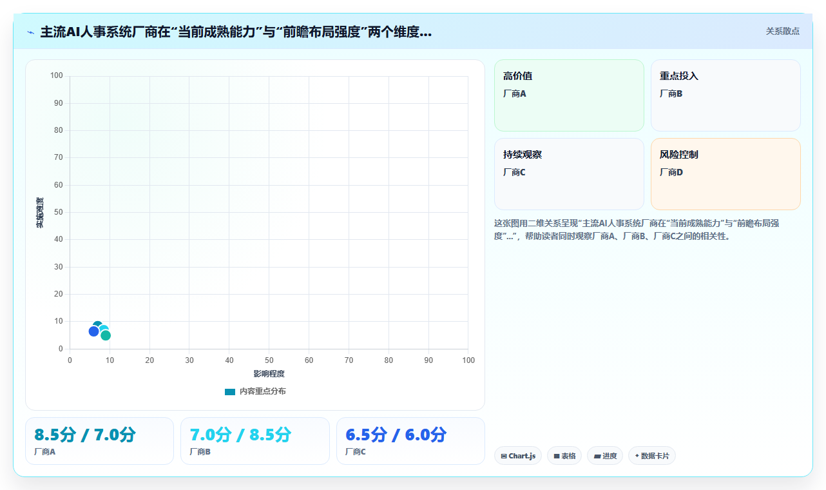826x490 pixels.
Task: Open the 高价值 厂商A card
Action: pos(569,95)
